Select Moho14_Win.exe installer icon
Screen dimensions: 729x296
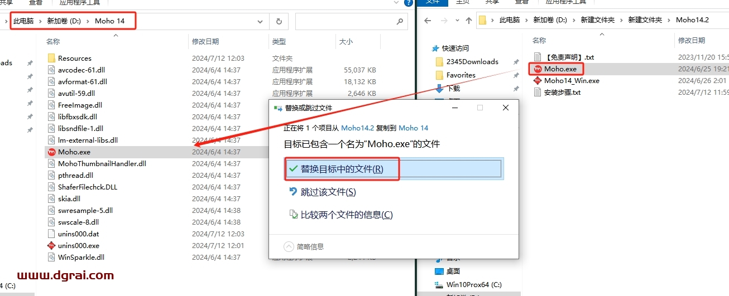click(x=538, y=80)
